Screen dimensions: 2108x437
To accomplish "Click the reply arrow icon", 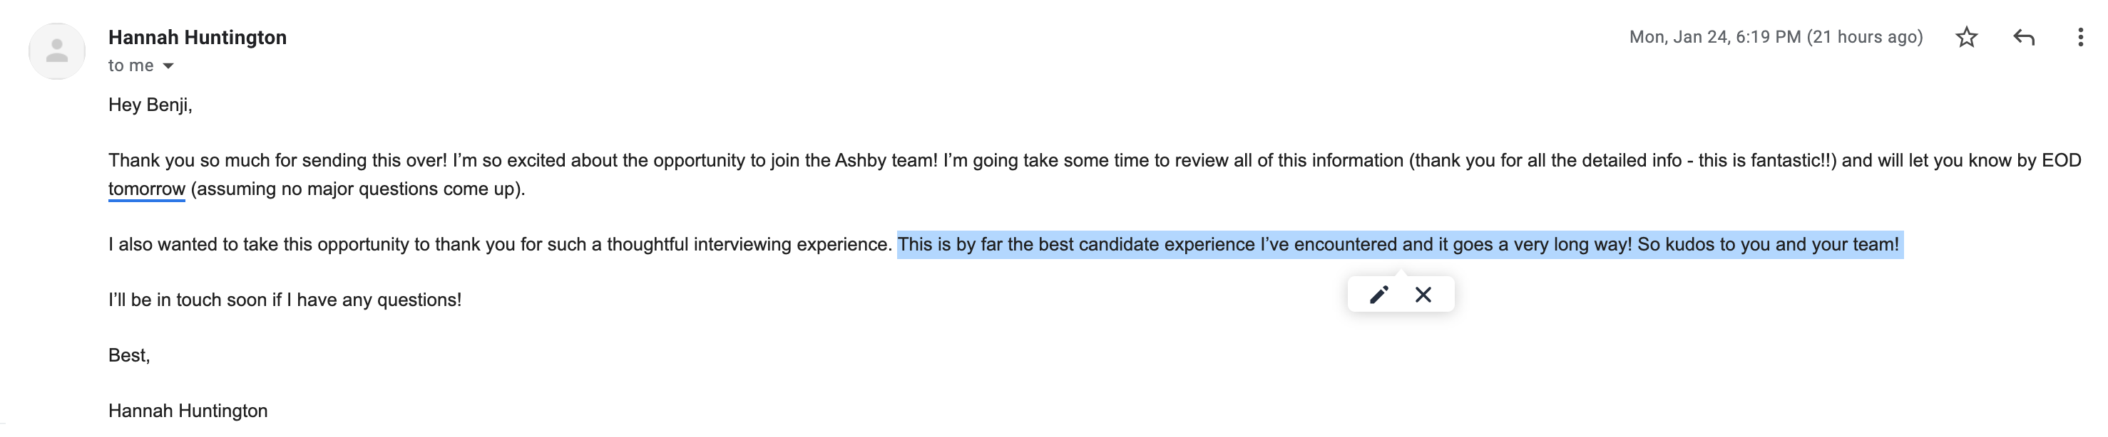I will [x=2024, y=38].
